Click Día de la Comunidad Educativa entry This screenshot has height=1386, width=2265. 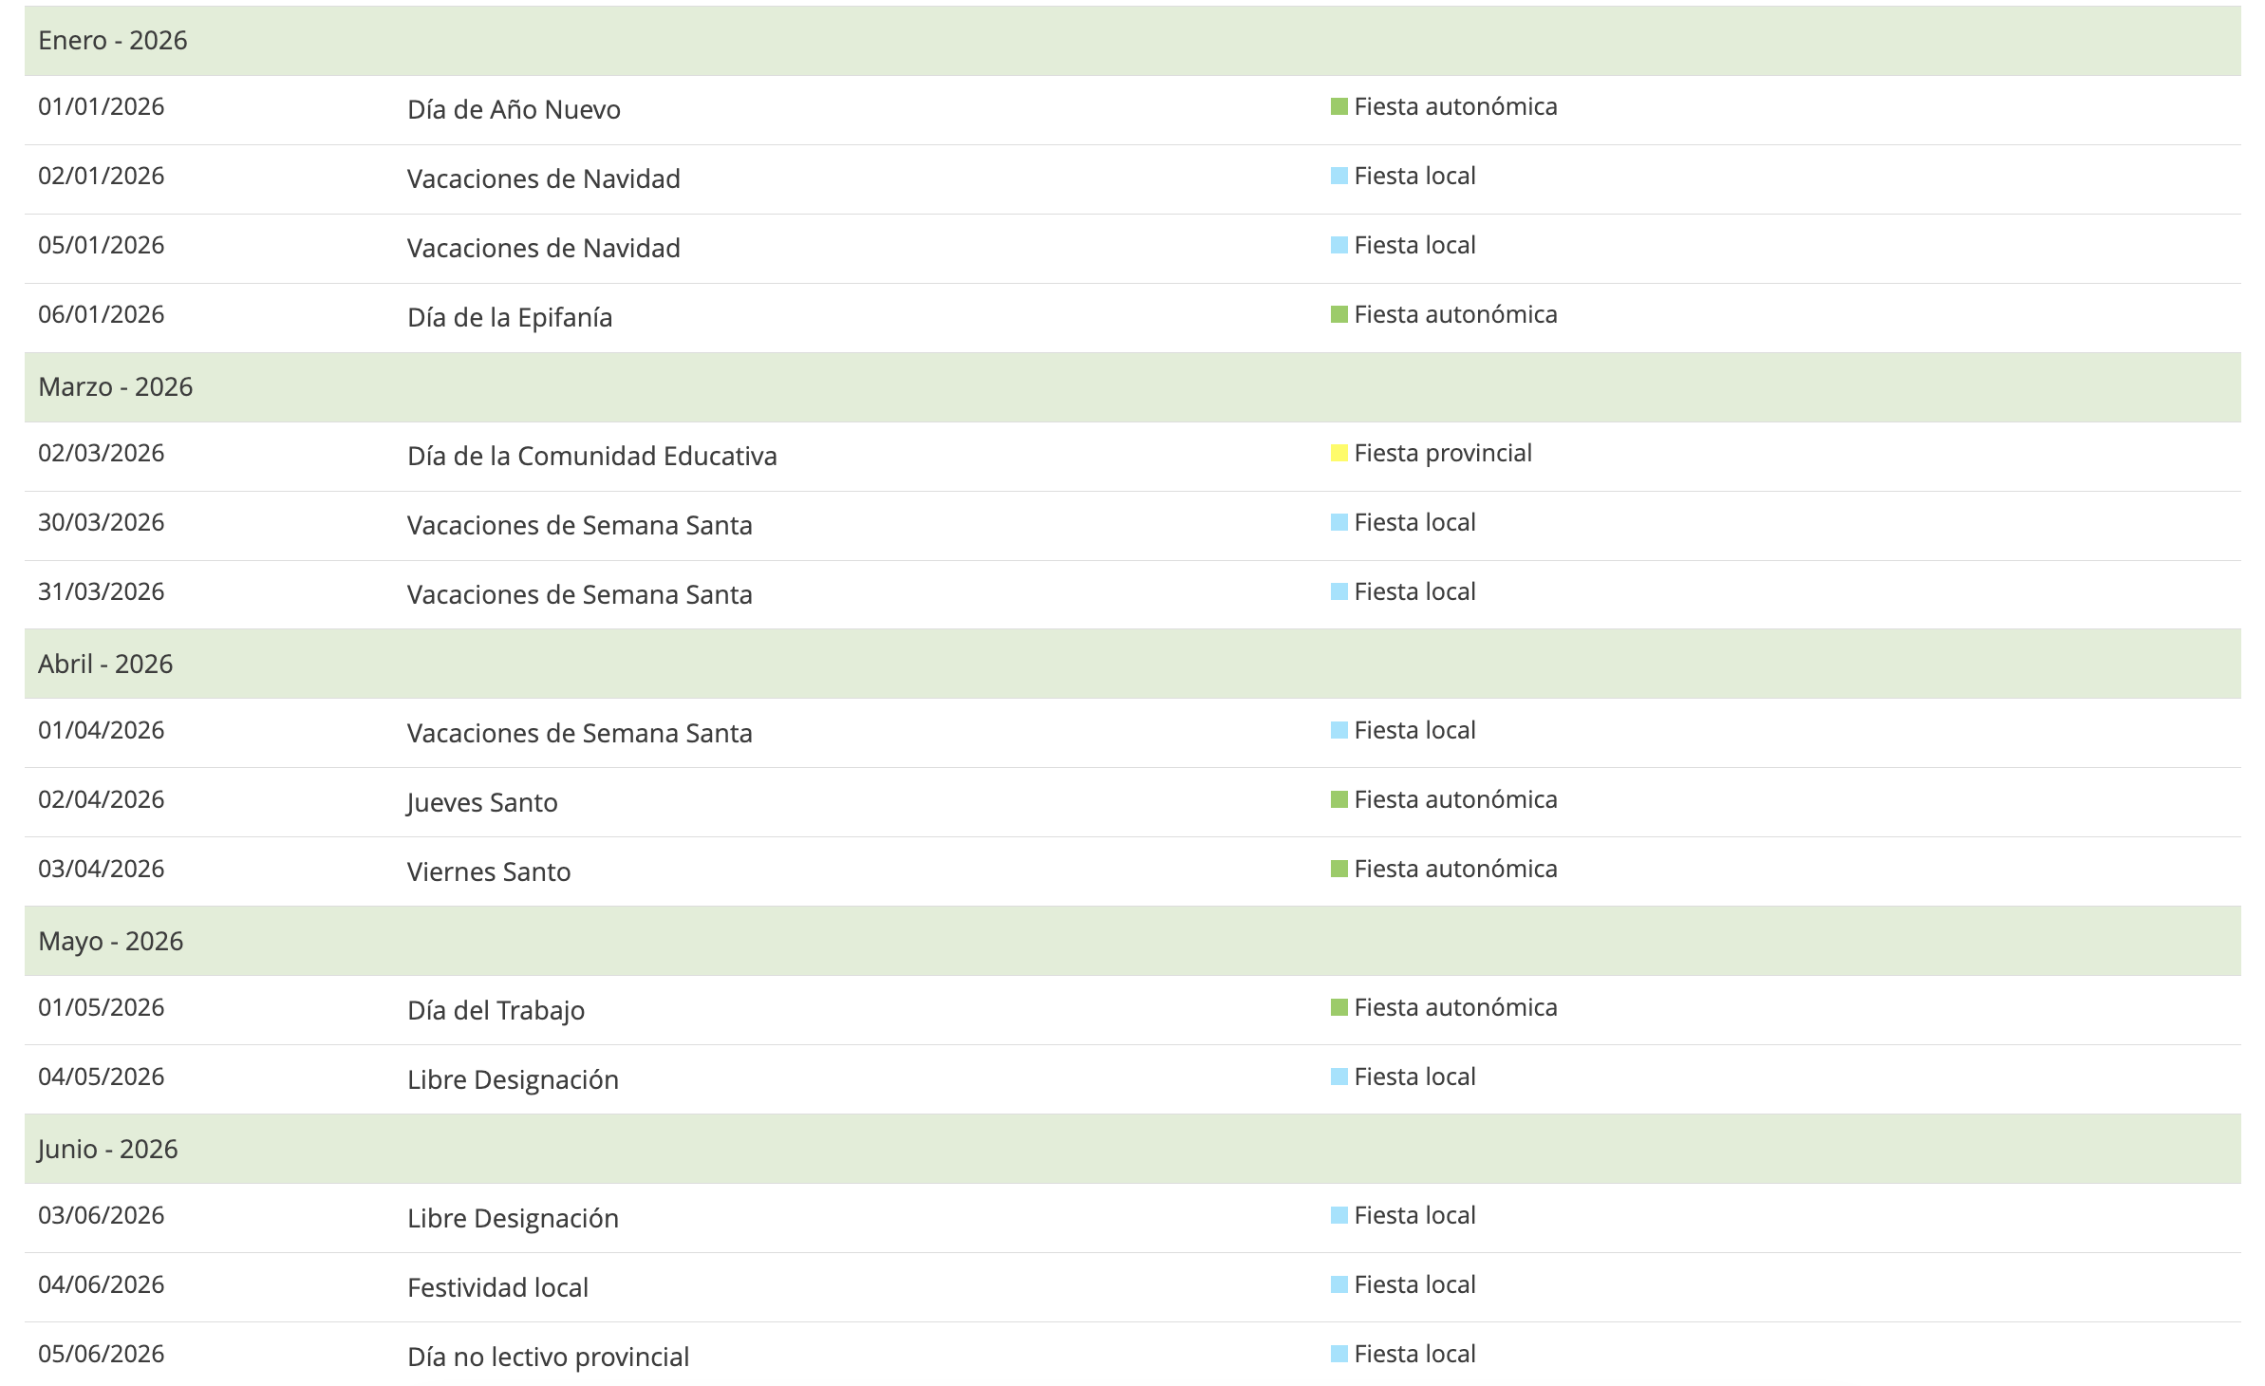pos(591,457)
